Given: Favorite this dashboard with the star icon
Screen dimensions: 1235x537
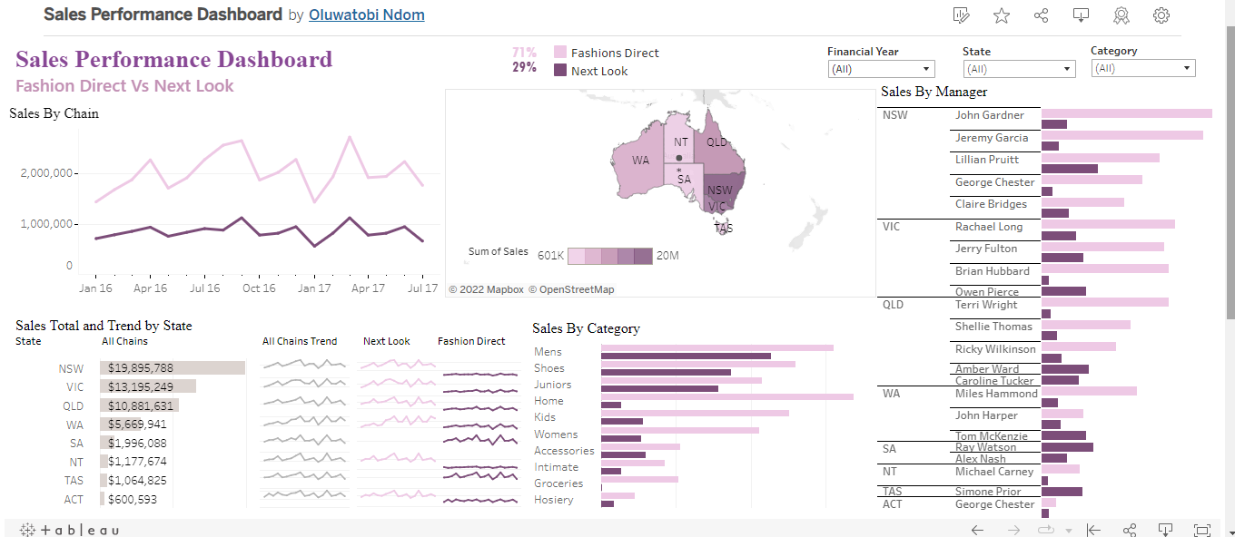Looking at the screenshot, I should pos(1001,15).
